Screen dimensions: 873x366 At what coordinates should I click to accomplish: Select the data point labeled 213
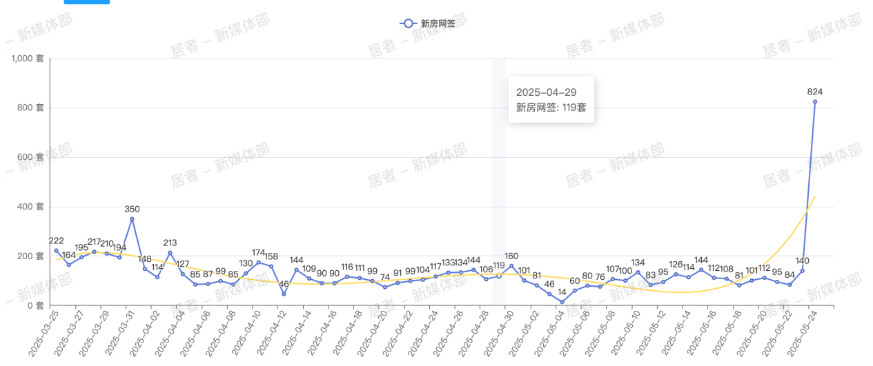(170, 253)
